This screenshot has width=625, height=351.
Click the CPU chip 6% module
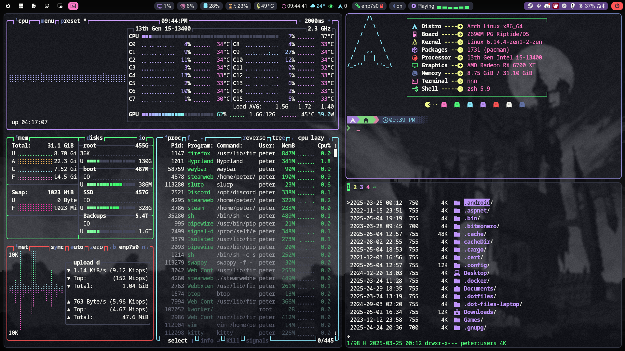187,6
